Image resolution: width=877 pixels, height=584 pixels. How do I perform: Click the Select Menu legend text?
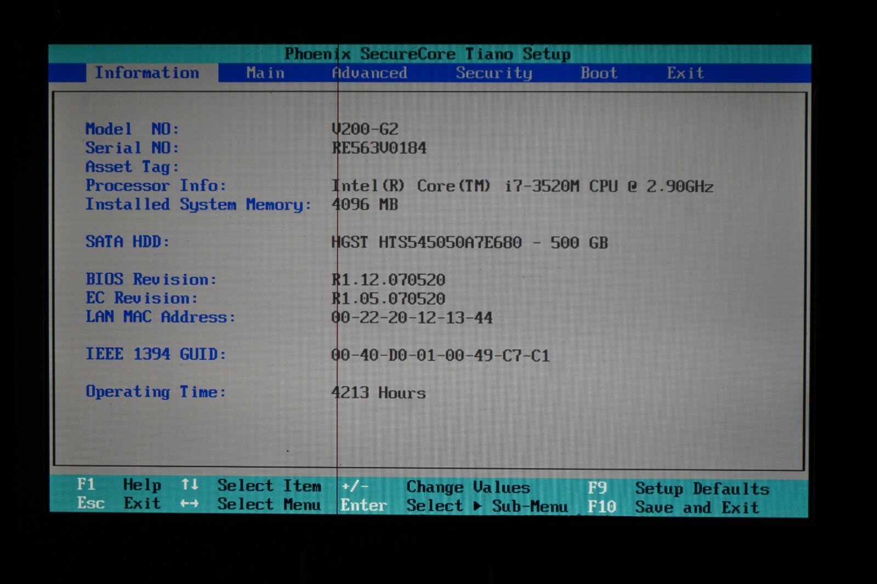269,504
